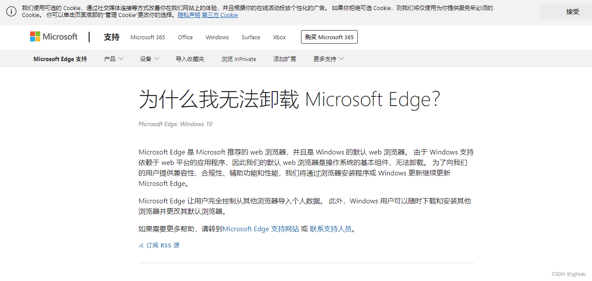Open the 第三方 Cookie link
Viewport: 592px width, 281px height.
click(x=220, y=15)
